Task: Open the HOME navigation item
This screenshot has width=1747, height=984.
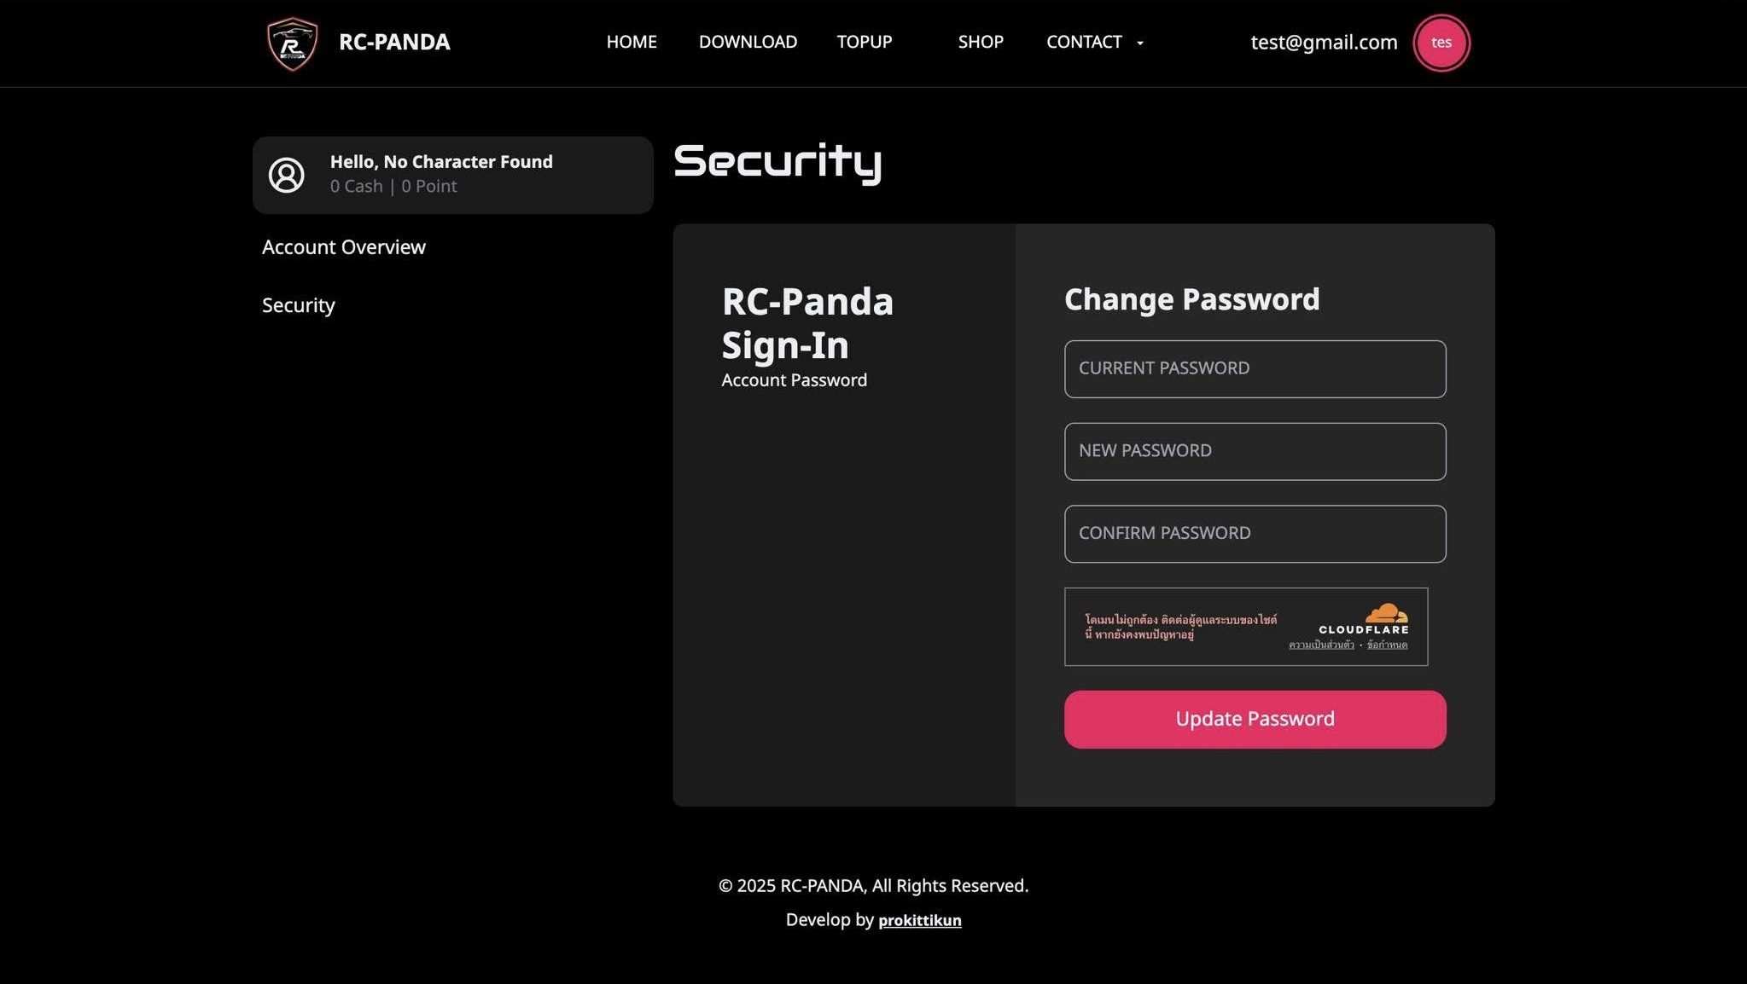Action: click(x=632, y=42)
